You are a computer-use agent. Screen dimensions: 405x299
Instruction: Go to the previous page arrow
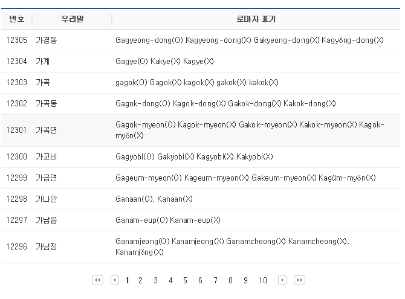click(x=115, y=280)
